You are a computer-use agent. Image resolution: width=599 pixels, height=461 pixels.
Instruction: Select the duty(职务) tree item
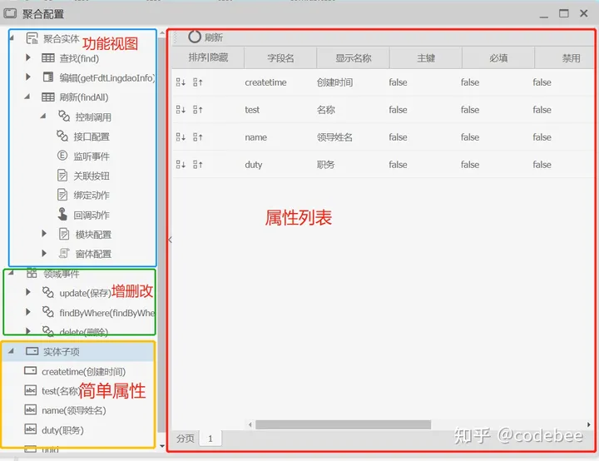[x=62, y=430]
